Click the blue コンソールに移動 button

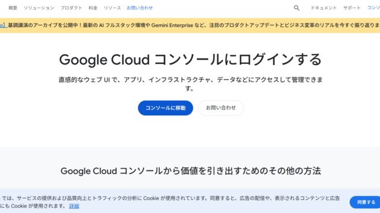pyautogui.click(x=166, y=108)
